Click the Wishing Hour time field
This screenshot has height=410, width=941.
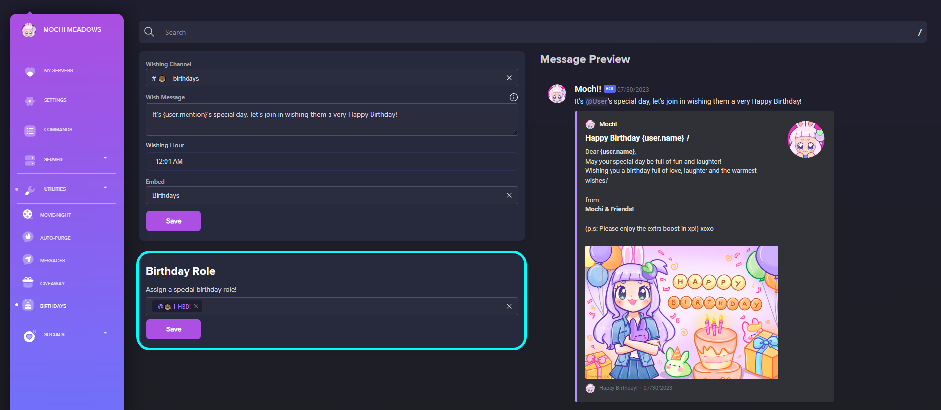tap(331, 162)
